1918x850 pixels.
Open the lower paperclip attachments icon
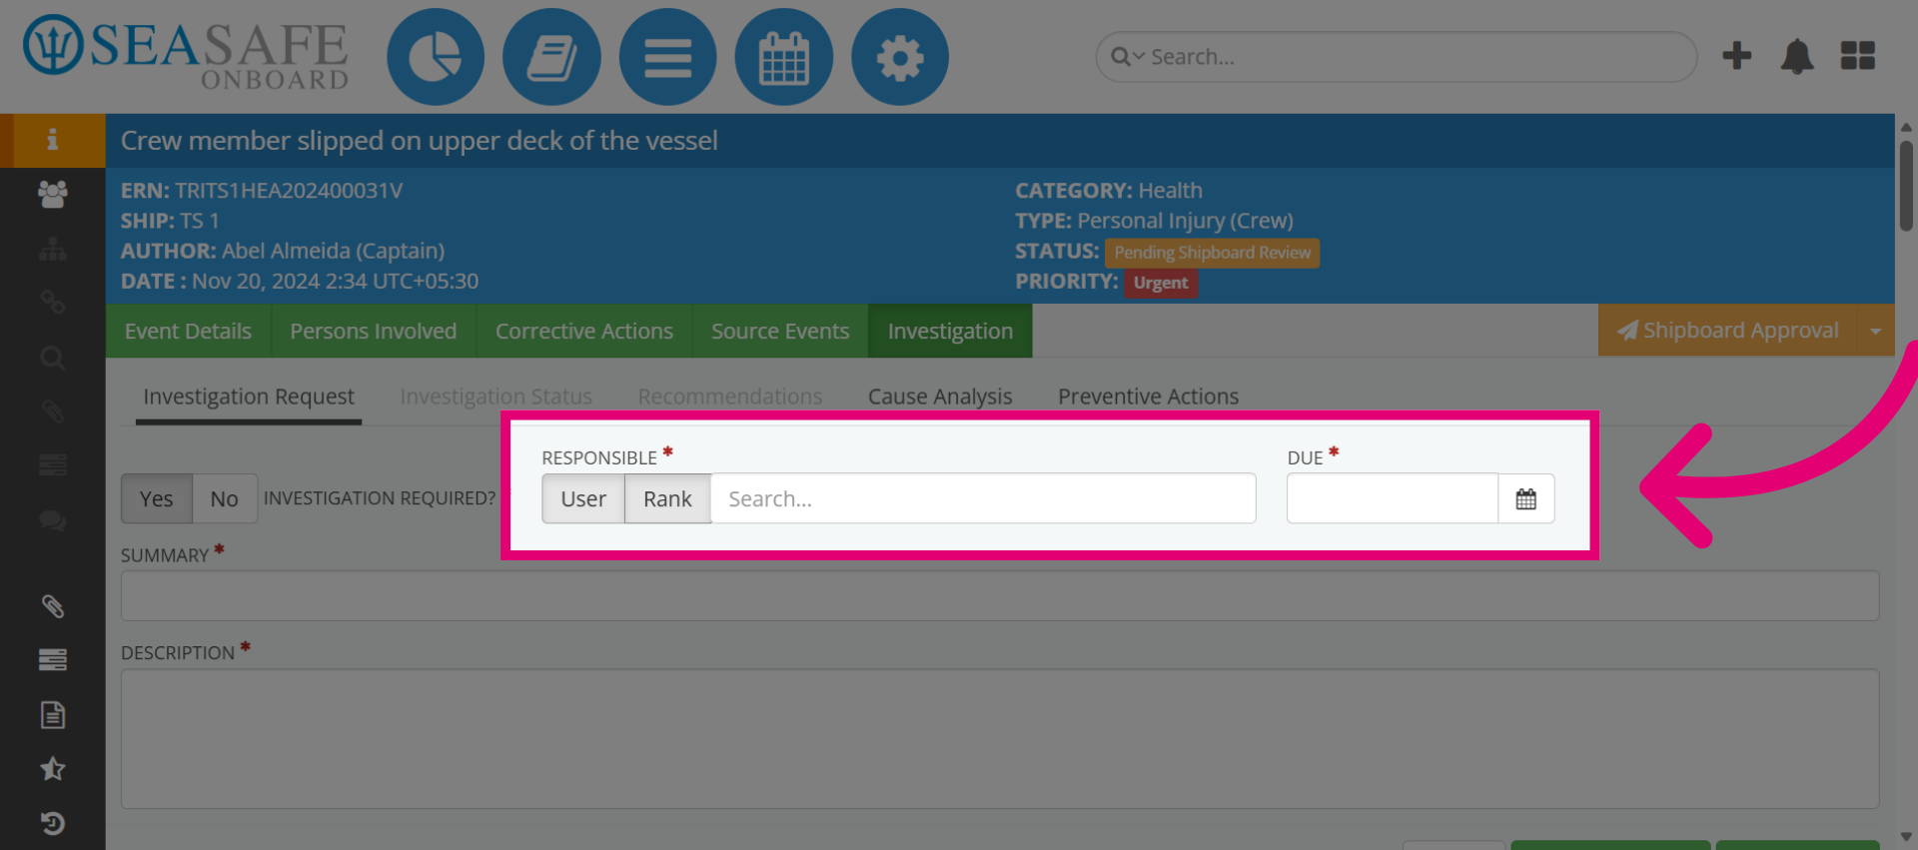tap(52, 606)
